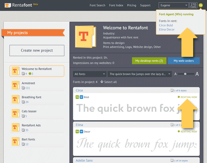Click folder icon of Breathing font project

pyautogui.click(x=15, y=99)
